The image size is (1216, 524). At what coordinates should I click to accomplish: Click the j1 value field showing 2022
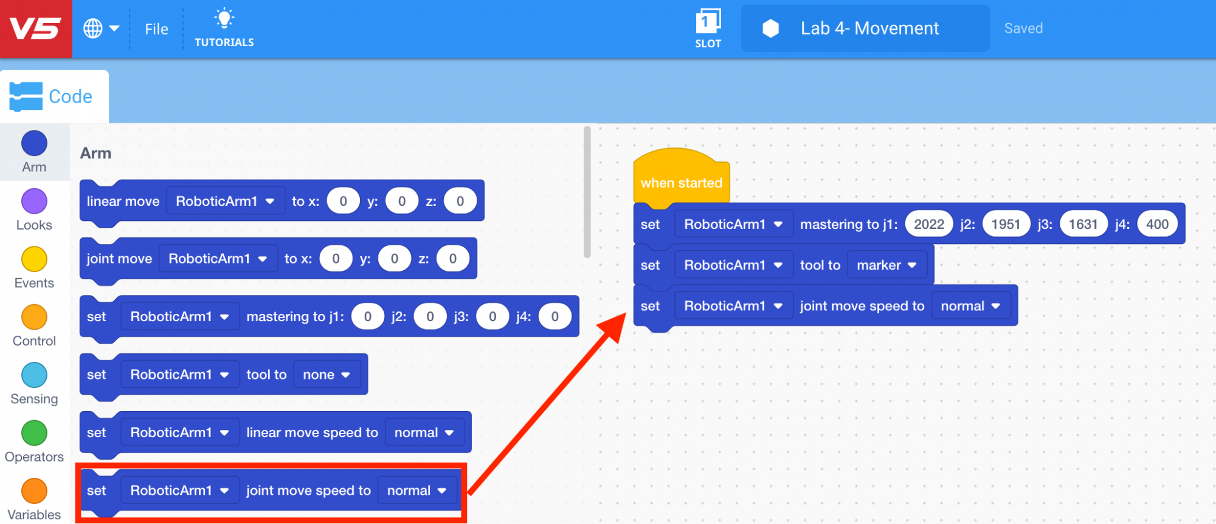click(928, 224)
